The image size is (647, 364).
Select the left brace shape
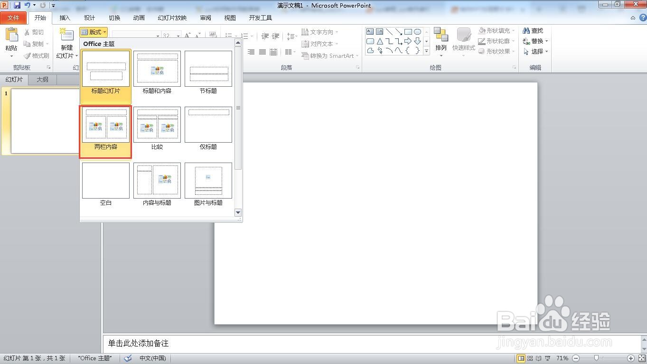click(x=408, y=51)
